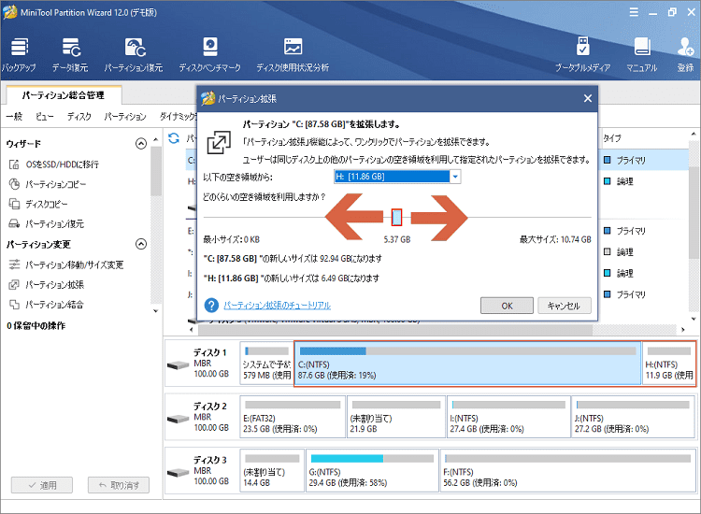Click the help question mark icon in dialog
Image resolution: width=701 pixels, height=514 pixels.
(x=211, y=306)
